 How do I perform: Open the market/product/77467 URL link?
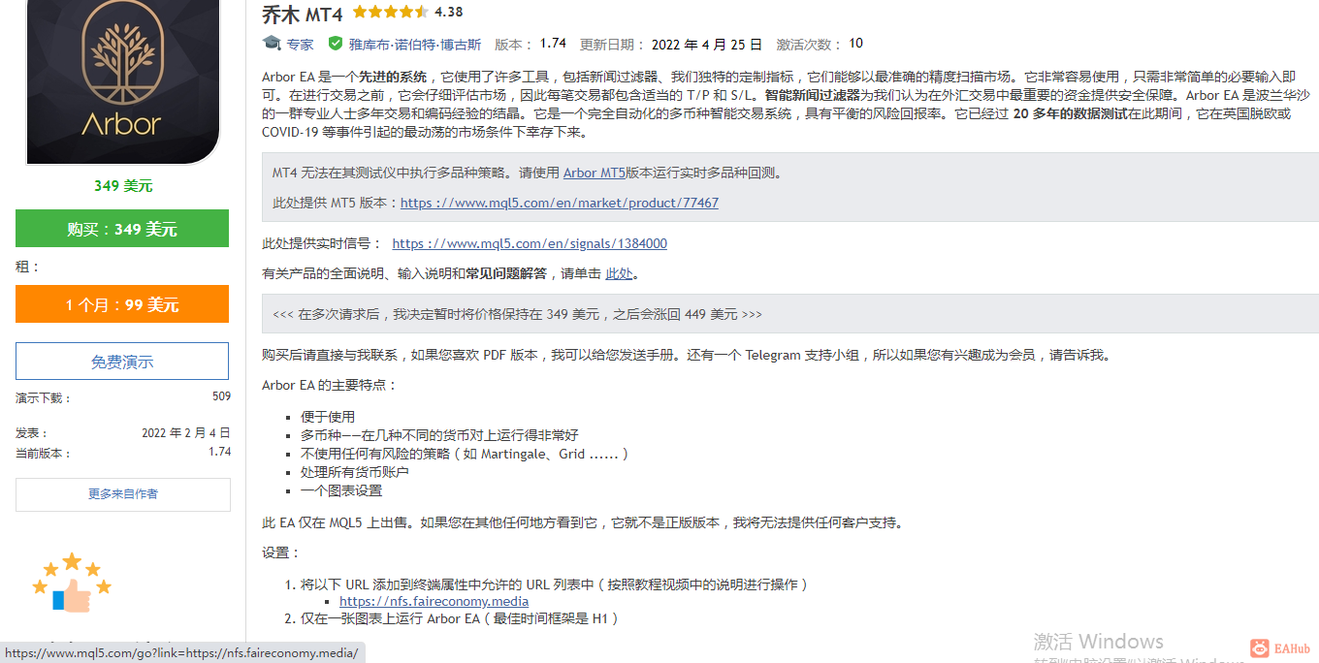pyautogui.click(x=560, y=204)
